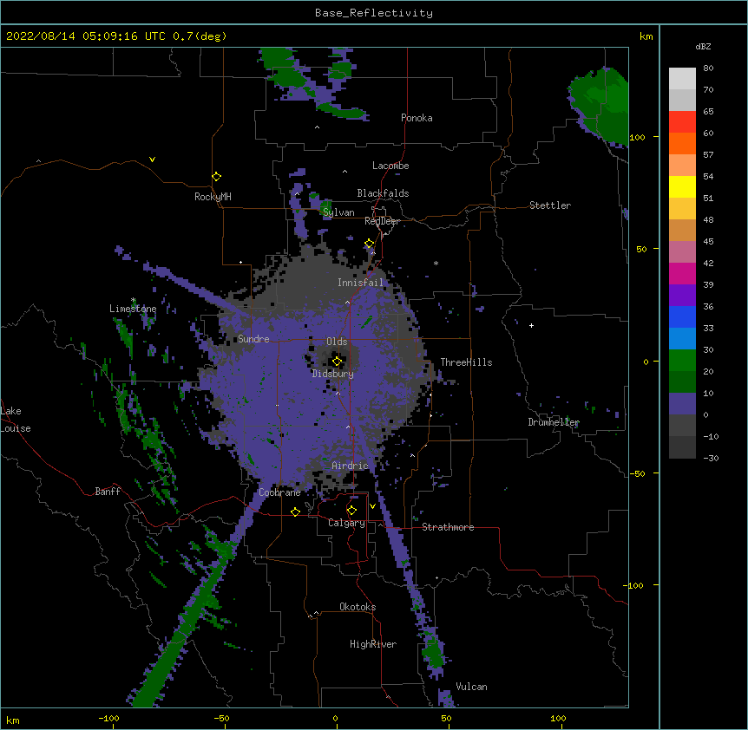Image resolution: width=748 pixels, height=730 pixels.
Task: Click the -50 tick on the right axis
Action: coord(637,473)
